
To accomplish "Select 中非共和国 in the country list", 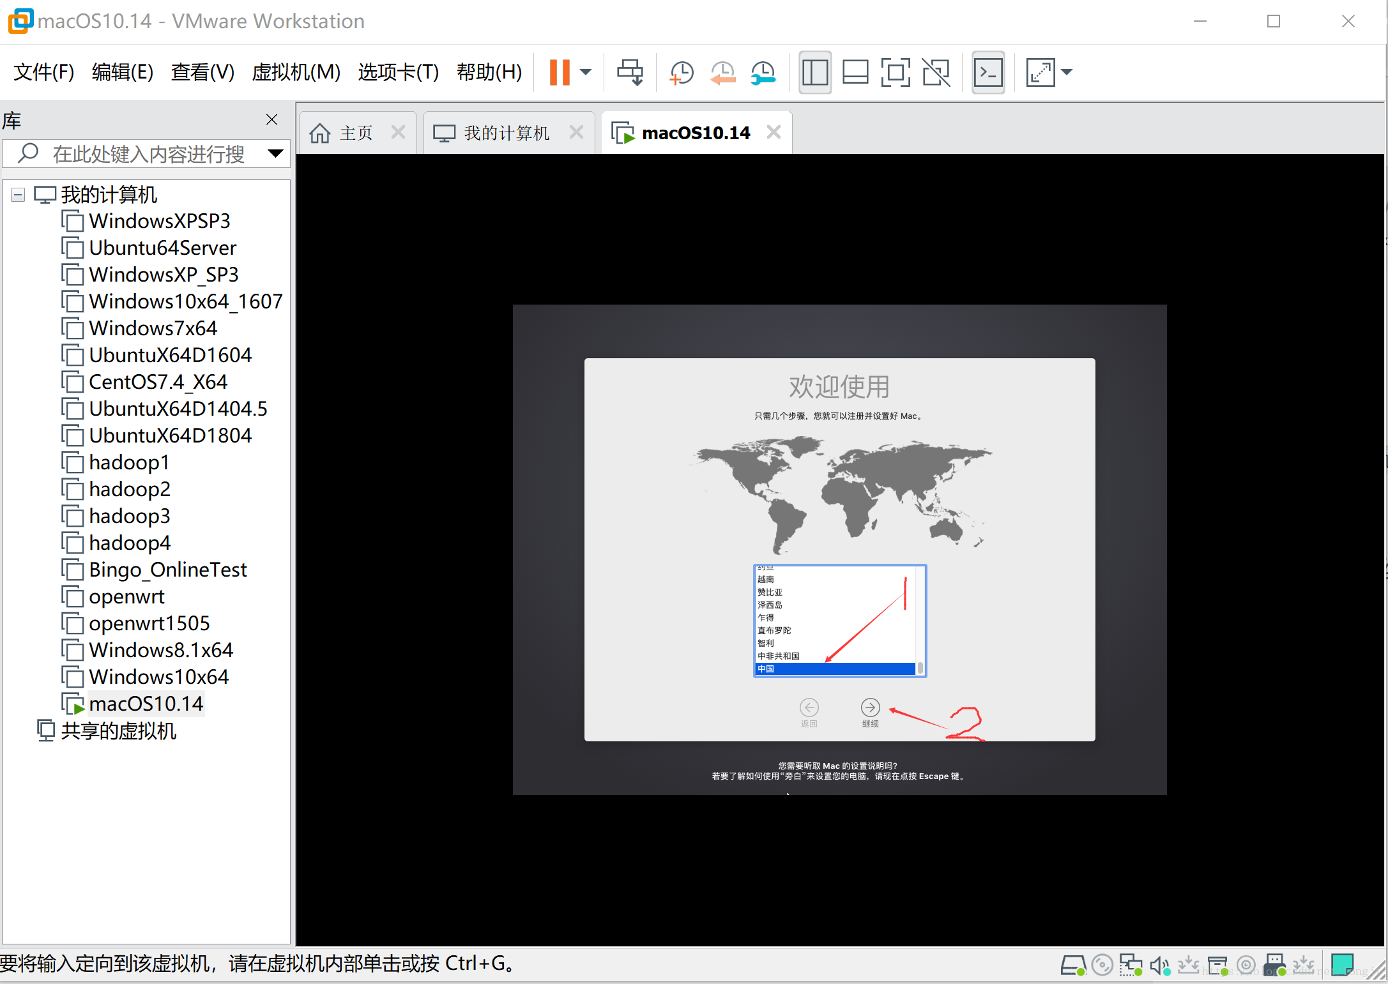I will tap(835, 656).
